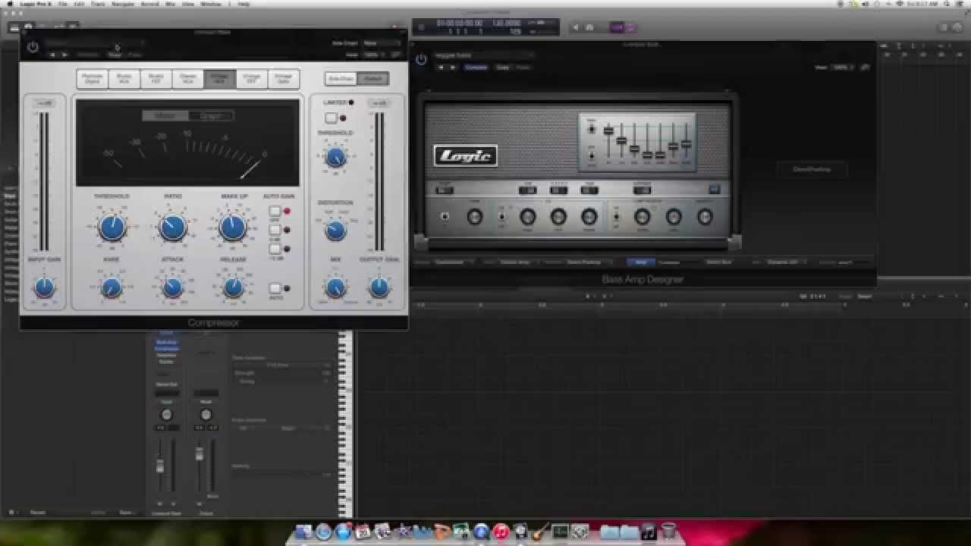
Task: Click the amp input jack
Action: [x=445, y=217]
